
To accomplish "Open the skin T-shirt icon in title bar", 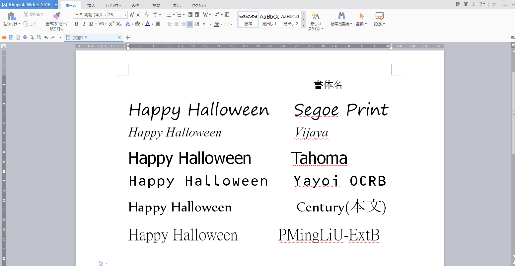I will 466,4.
